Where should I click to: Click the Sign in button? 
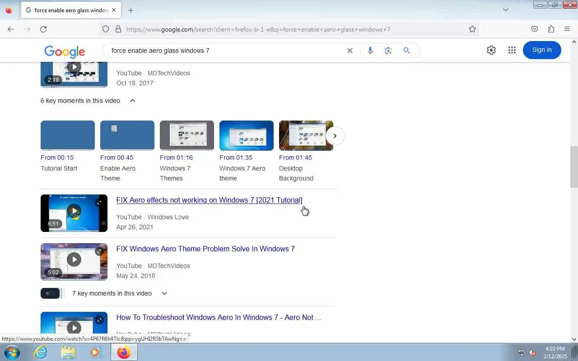click(542, 50)
